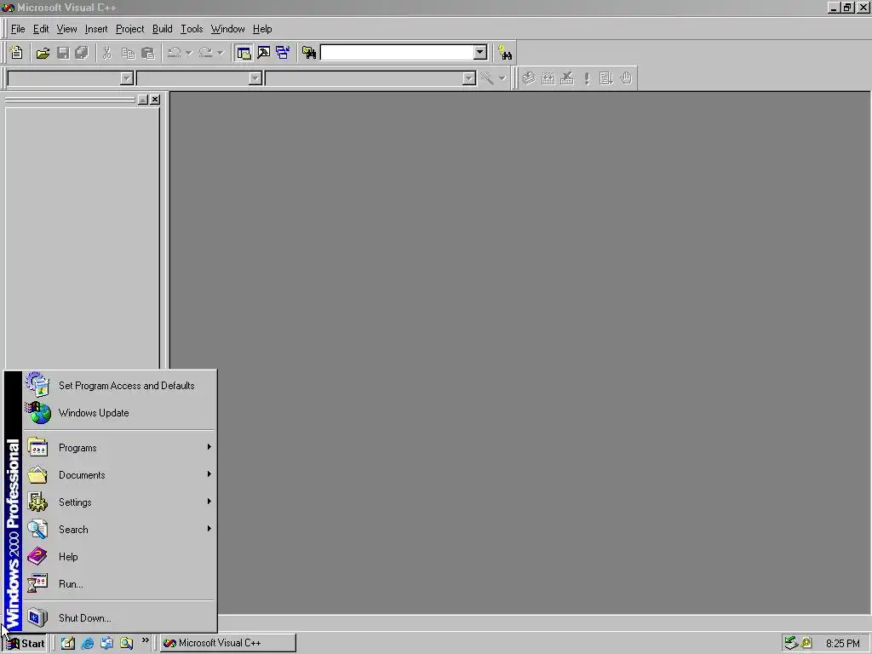Expand the Find combo box dropdown arrow
Screen dimensions: 872x654
click(480, 53)
